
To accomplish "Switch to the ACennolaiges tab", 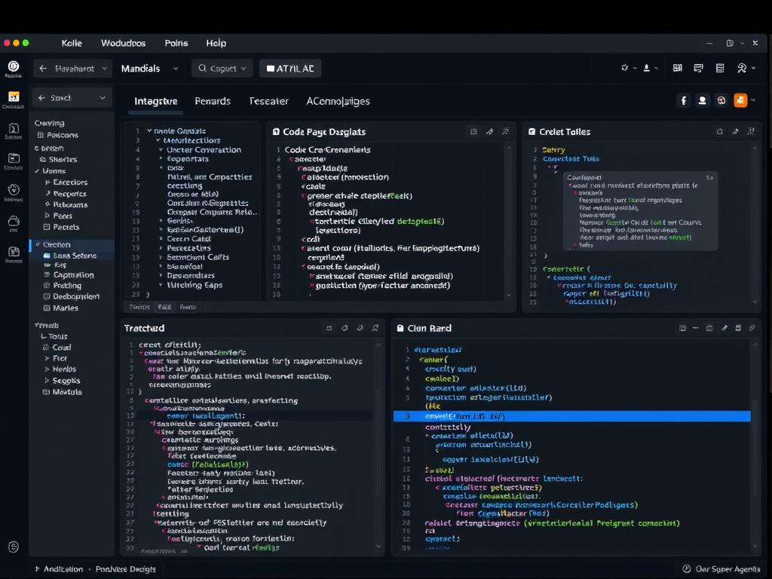I will coord(338,101).
